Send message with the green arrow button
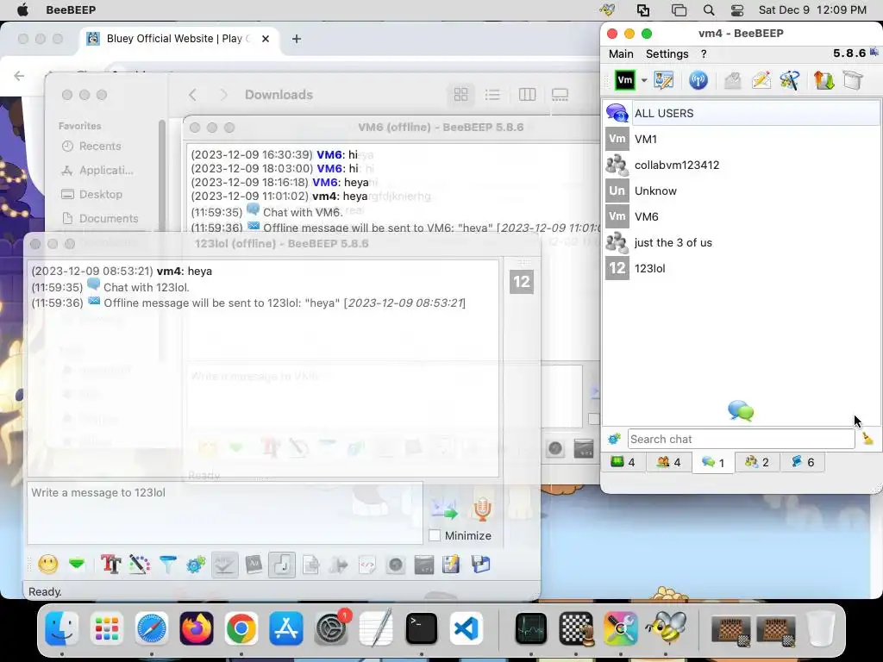This screenshot has width=883, height=662. 444,509
